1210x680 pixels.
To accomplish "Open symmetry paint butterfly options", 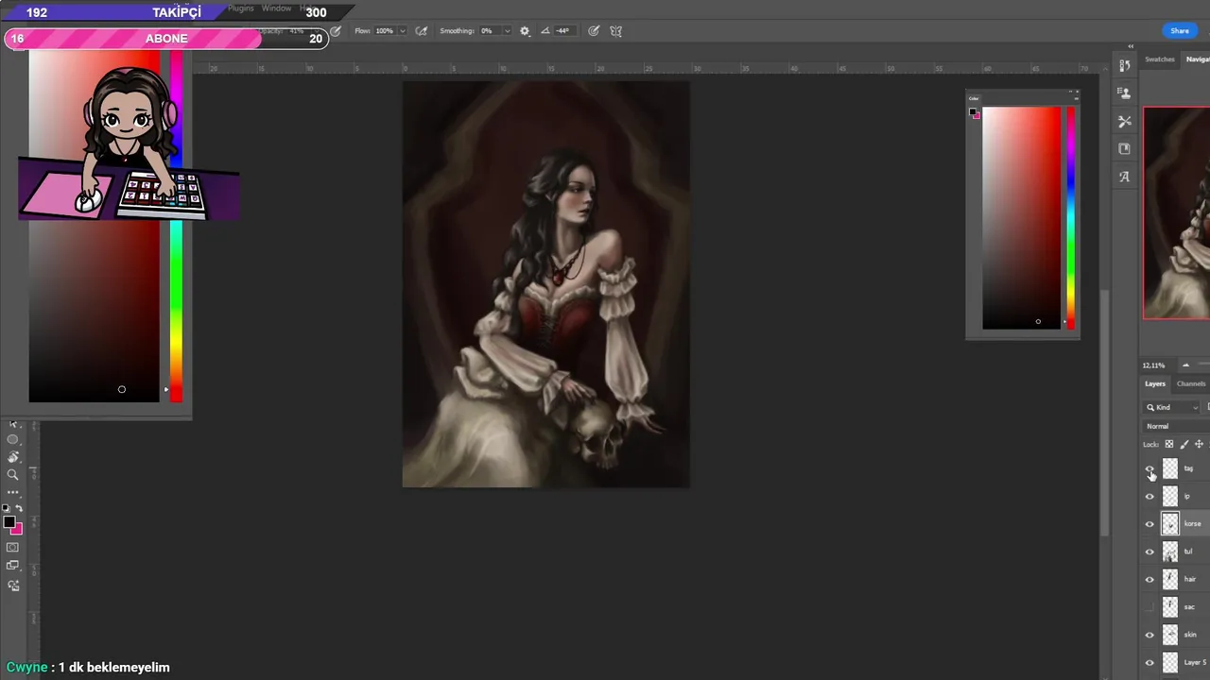I will pos(616,31).
